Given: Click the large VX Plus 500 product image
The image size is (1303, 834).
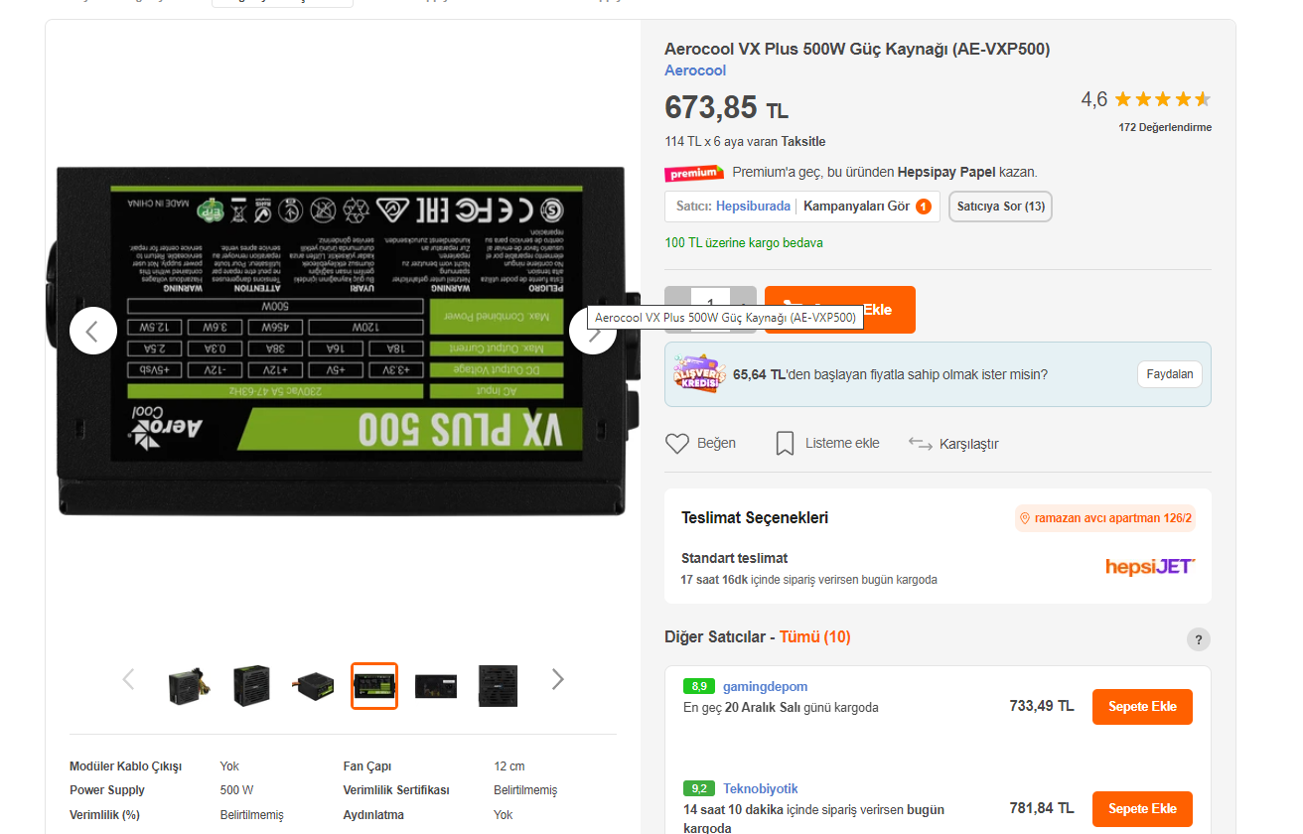Looking at the screenshot, I should [343, 341].
